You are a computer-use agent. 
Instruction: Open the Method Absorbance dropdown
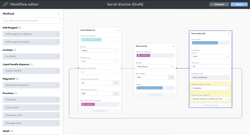155,67
